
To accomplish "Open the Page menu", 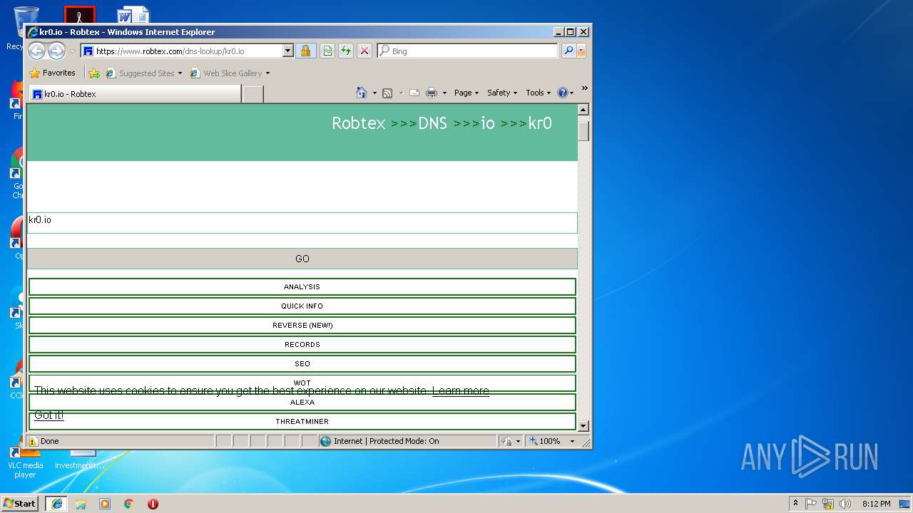I will [x=466, y=93].
